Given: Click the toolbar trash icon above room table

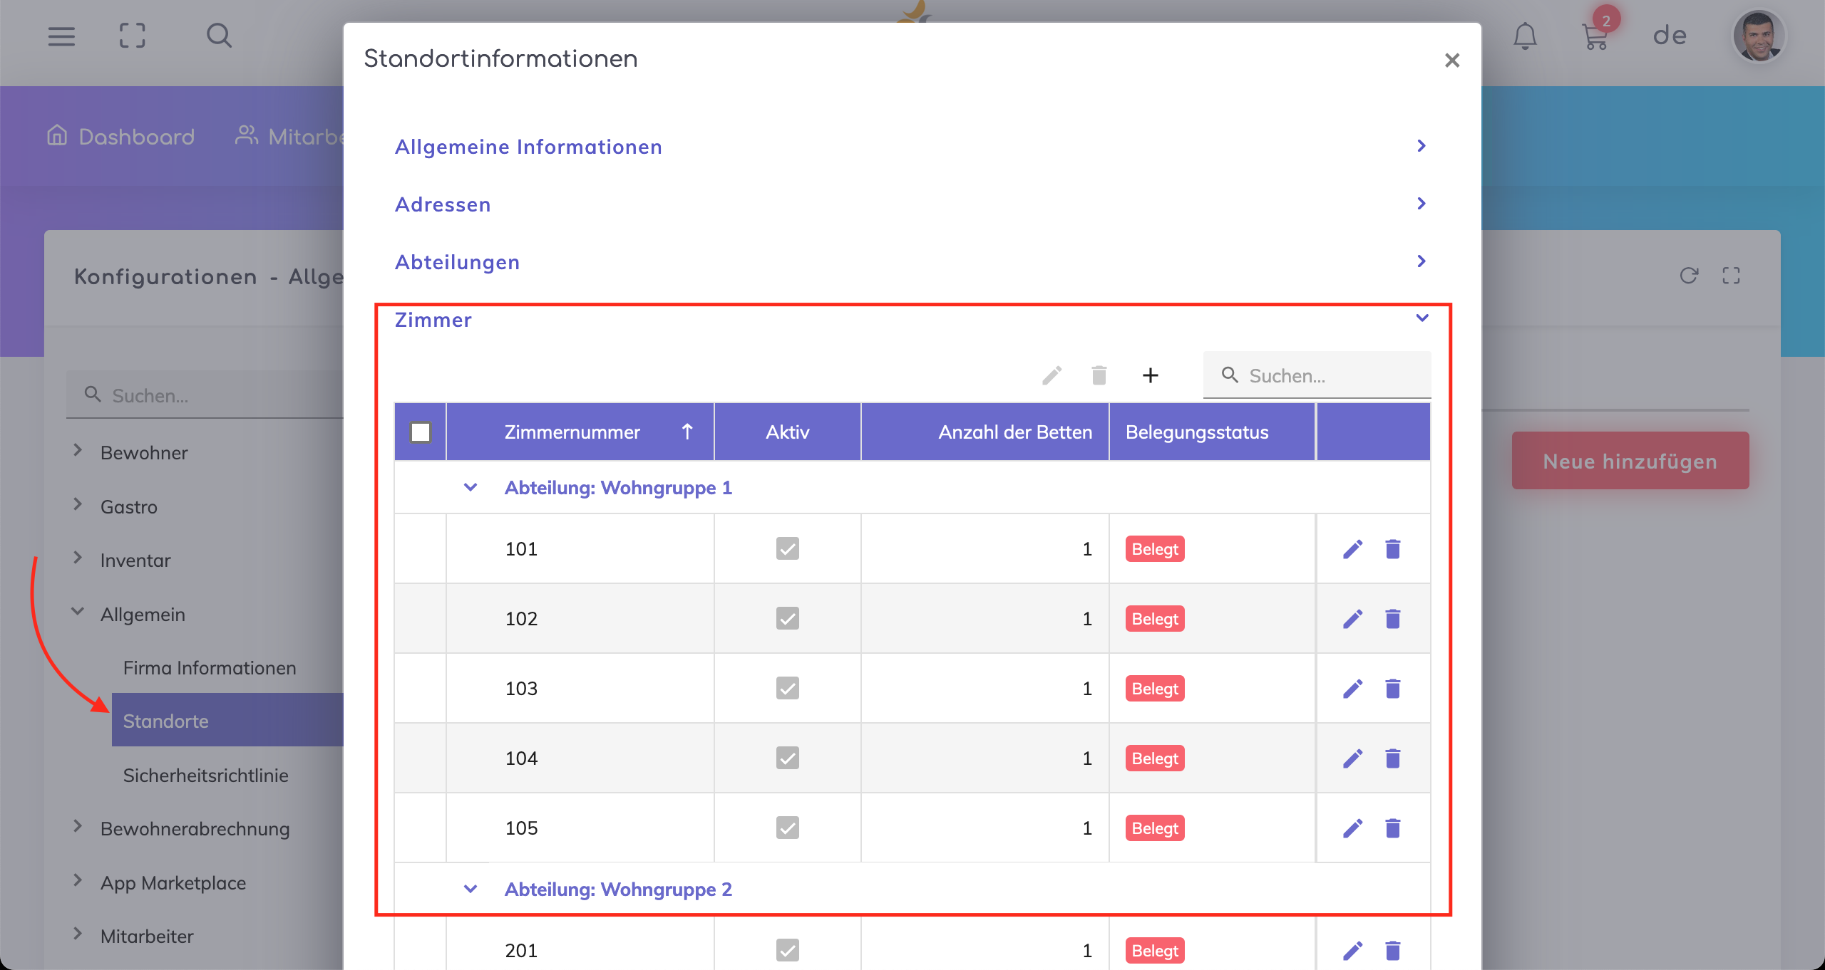Looking at the screenshot, I should coord(1099,375).
